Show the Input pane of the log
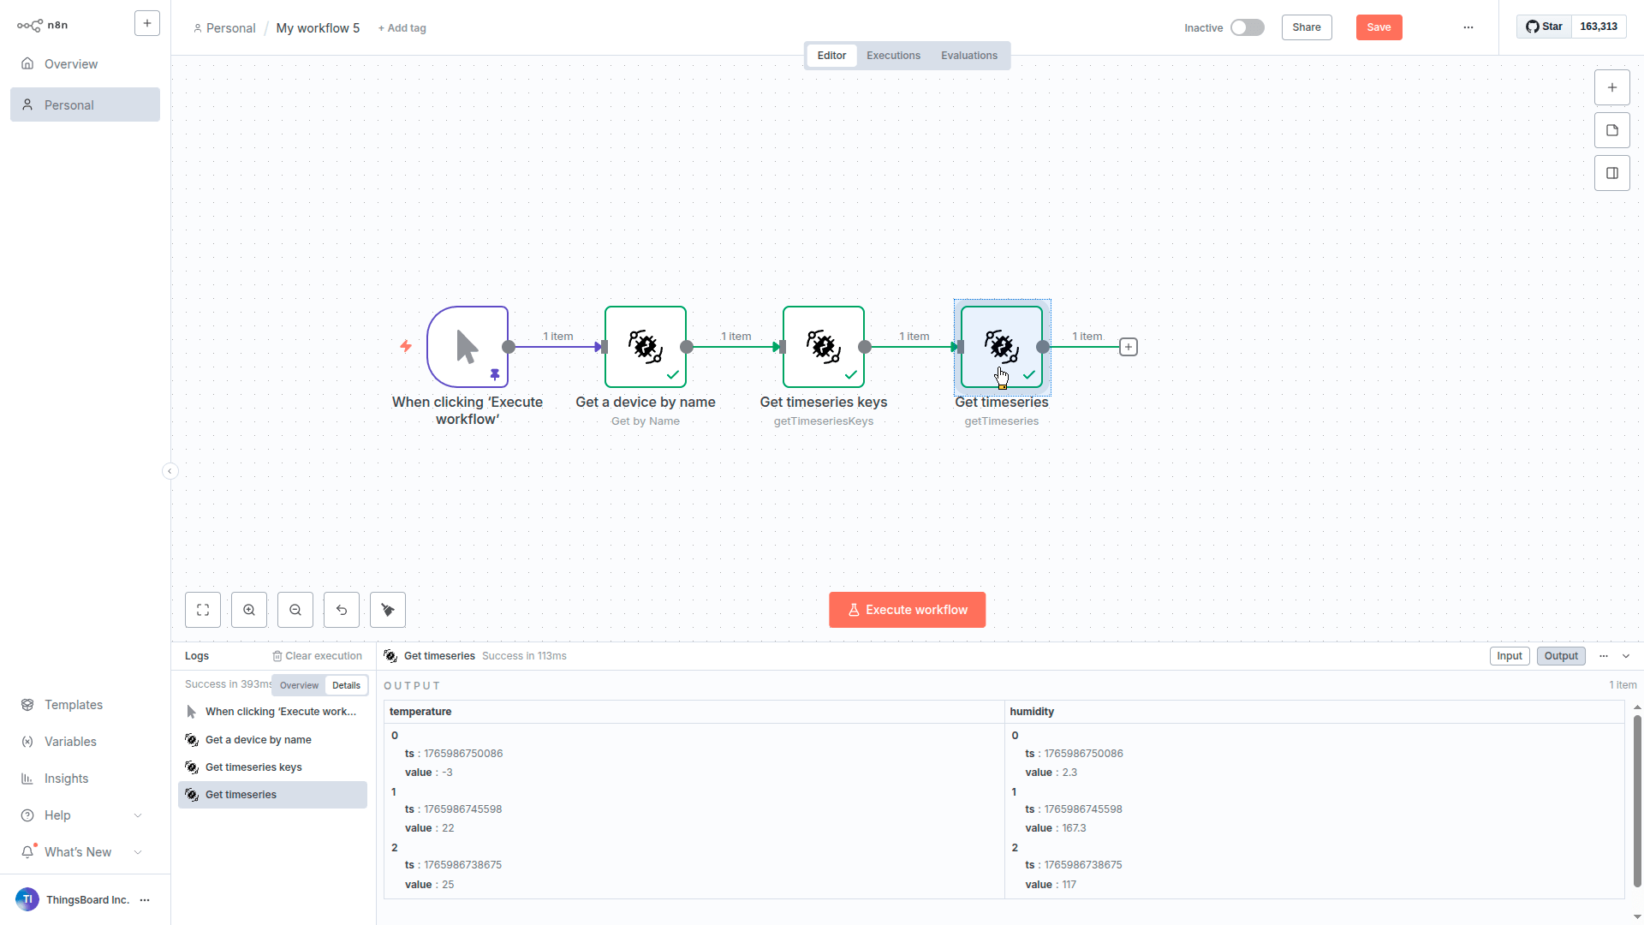The width and height of the screenshot is (1644, 925). [1509, 656]
